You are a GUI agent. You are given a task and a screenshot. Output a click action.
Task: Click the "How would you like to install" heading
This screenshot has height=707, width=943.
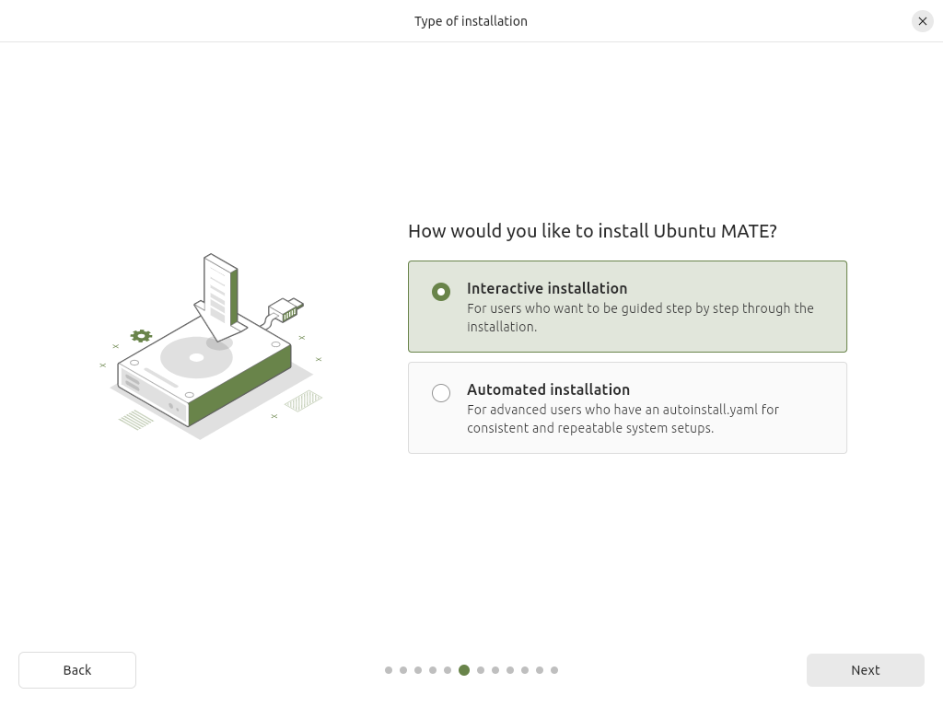click(592, 231)
